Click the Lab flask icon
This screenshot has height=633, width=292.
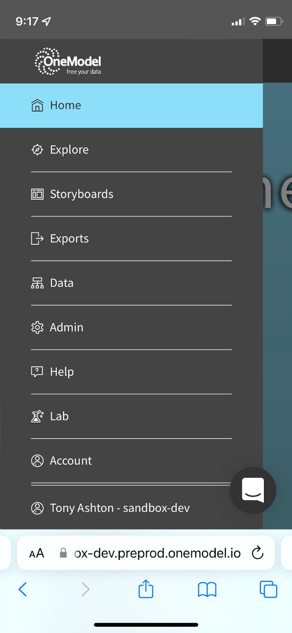coord(37,416)
